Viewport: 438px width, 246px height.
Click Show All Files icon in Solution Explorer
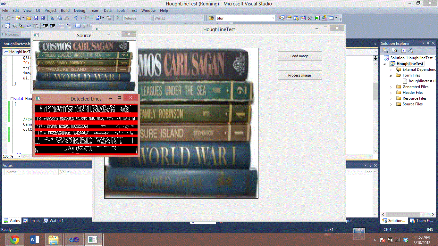(394, 51)
